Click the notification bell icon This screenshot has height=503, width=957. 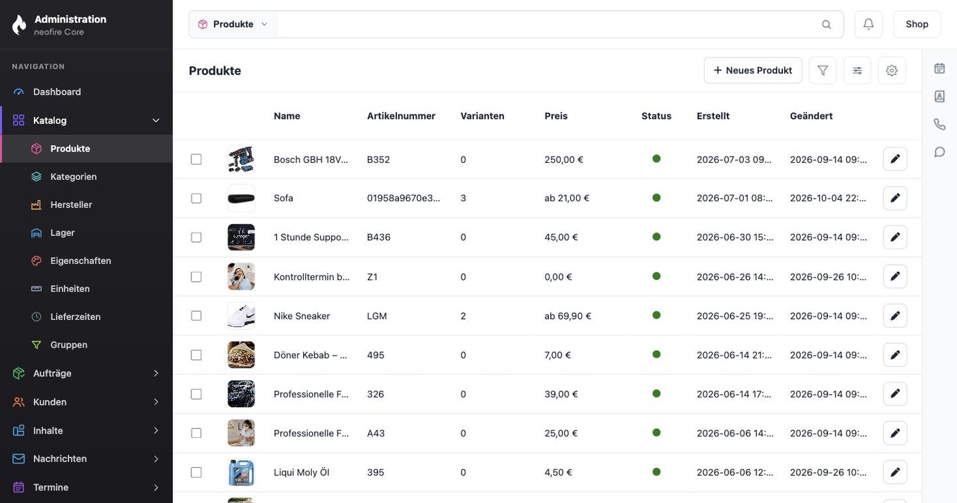point(869,24)
